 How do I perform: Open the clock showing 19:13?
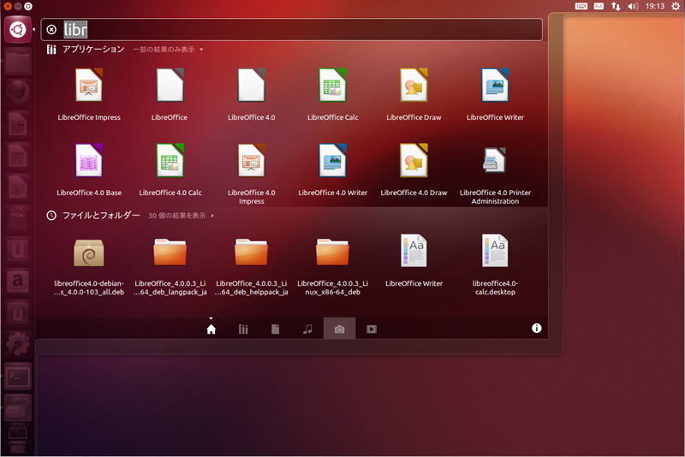(655, 6)
